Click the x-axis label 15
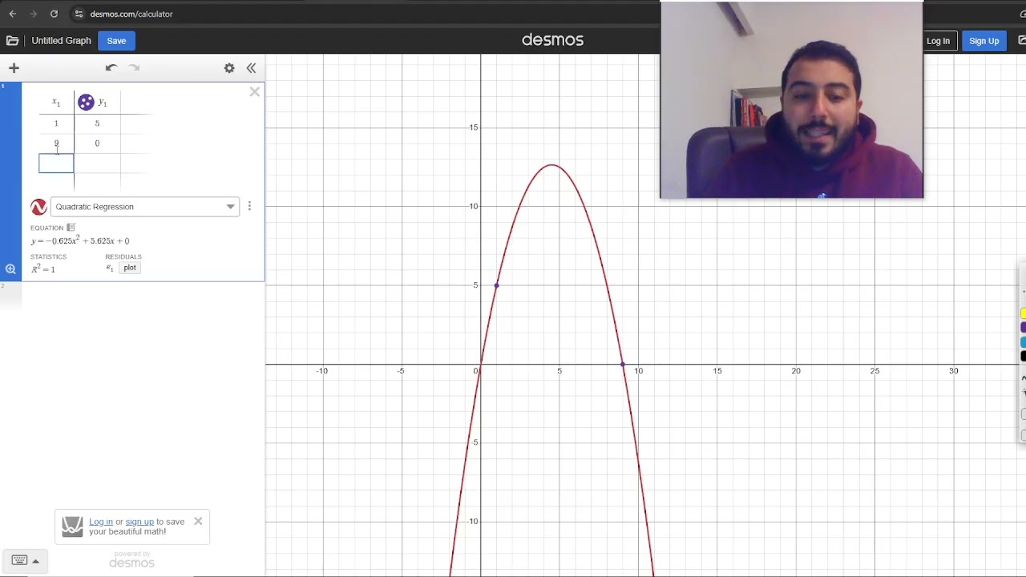The height and width of the screenshot is (577, 1026). click(717, 371)
